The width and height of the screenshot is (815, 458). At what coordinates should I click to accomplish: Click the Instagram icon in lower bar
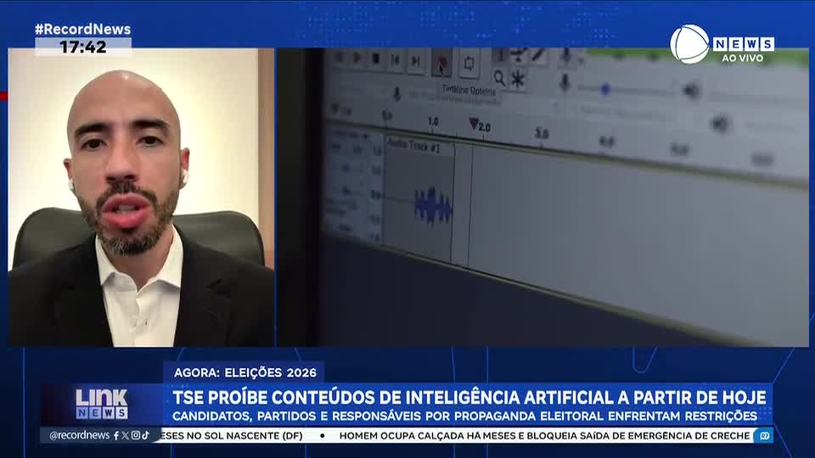point(136,435)
